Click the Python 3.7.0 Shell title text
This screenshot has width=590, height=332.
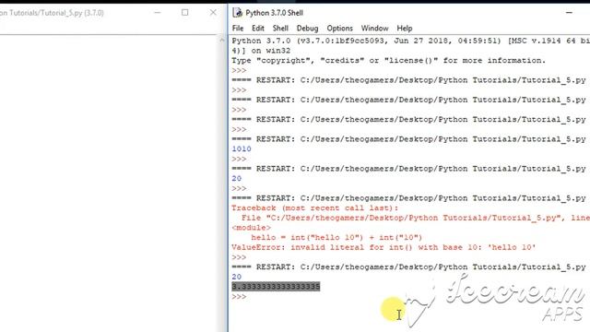click(x=275, y=13)
